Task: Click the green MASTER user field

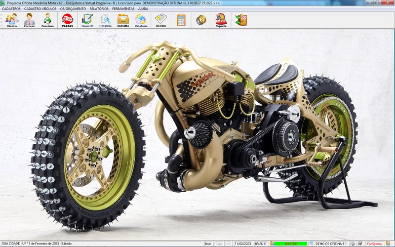Action: [291, 244]
